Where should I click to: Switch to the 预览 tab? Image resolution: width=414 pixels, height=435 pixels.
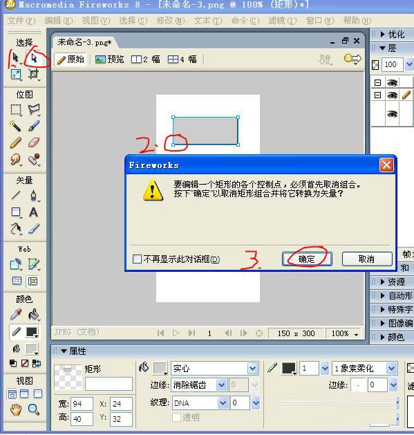[x=109, y=59]
